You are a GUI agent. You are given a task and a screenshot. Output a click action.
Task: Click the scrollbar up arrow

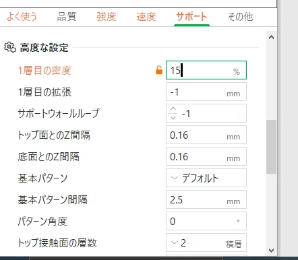tap(271, 37)
